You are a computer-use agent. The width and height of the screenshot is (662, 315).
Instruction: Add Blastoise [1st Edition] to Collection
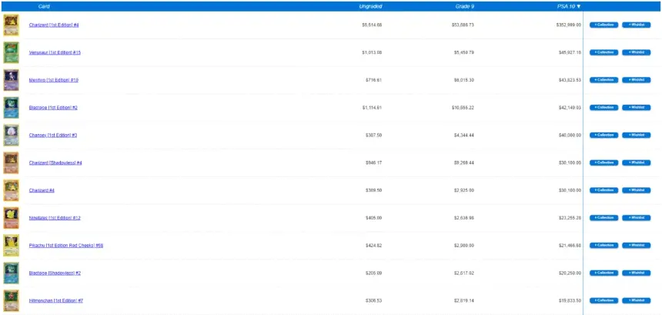[x=603, y=108]
